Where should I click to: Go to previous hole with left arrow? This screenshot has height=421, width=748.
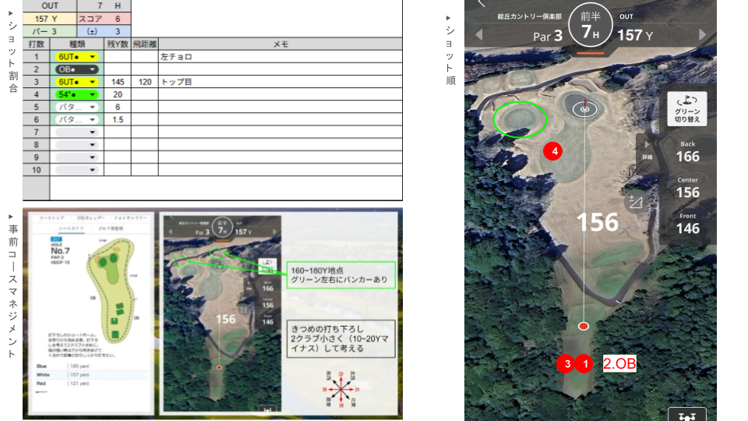(x=479, y=35)
